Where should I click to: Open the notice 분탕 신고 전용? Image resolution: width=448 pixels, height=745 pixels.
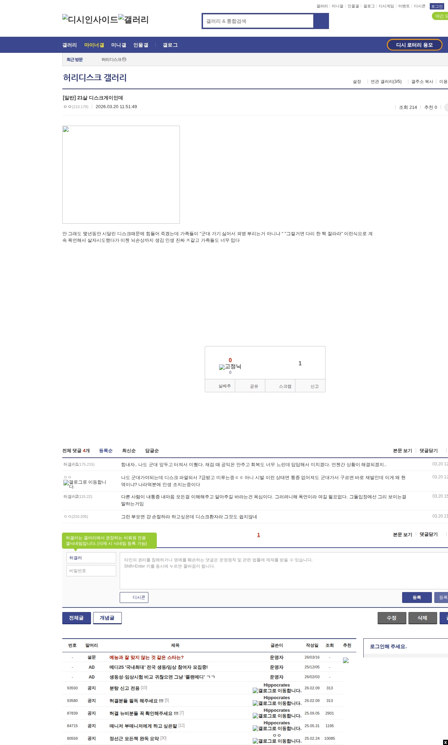[125, 688]
